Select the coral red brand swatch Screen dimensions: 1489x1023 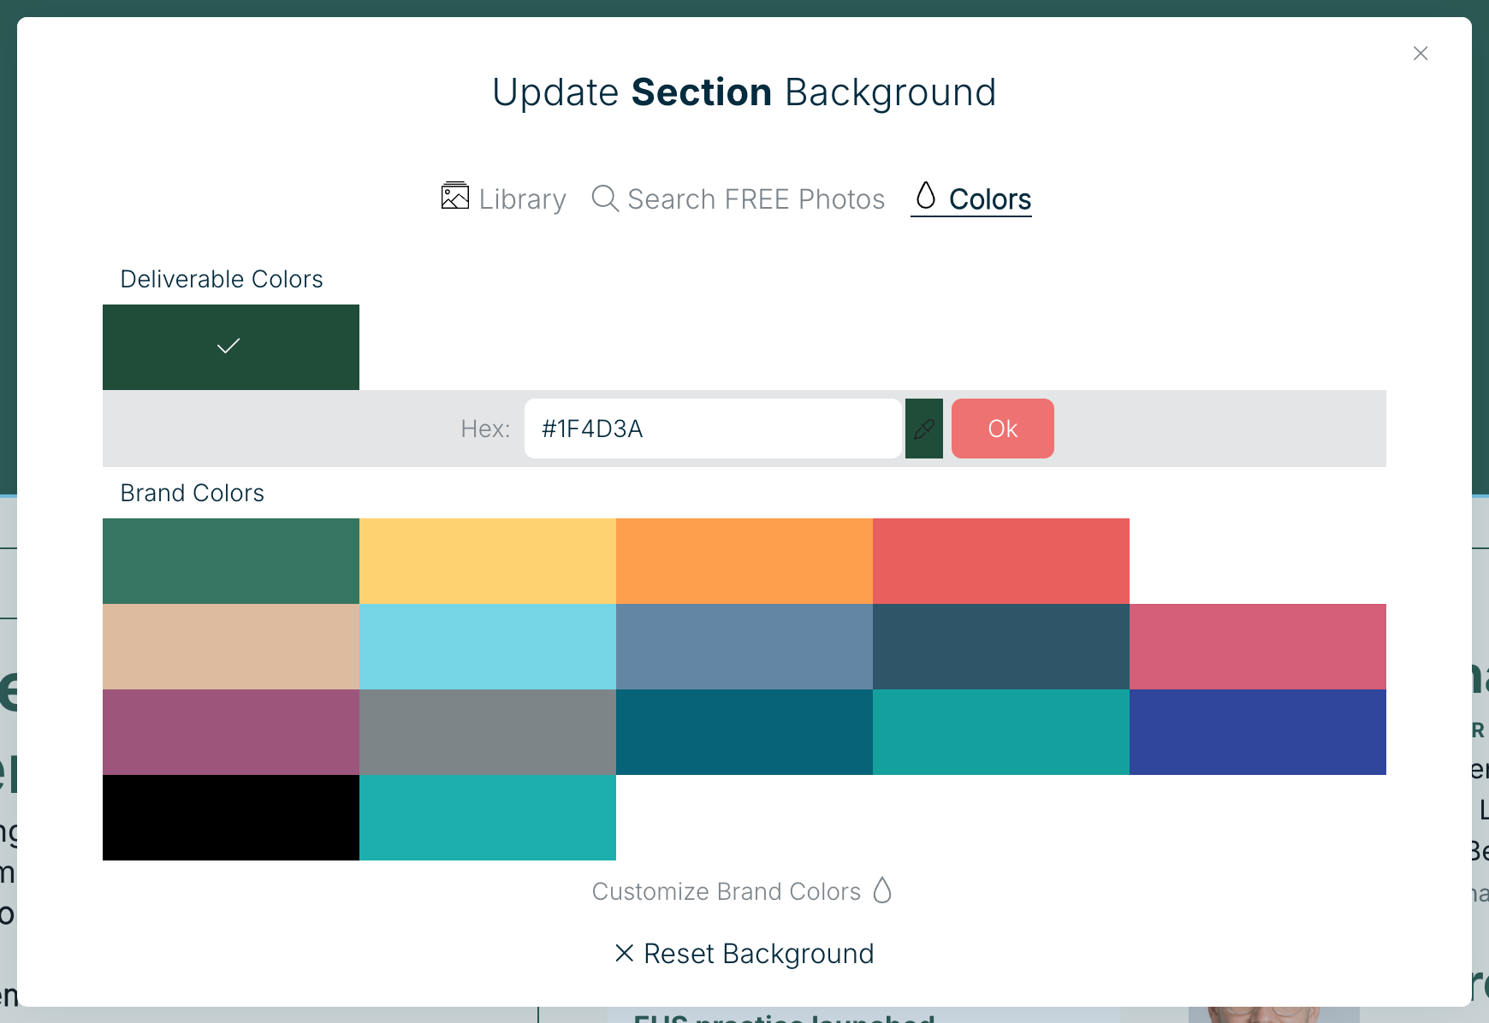[x=1001, y=561]
